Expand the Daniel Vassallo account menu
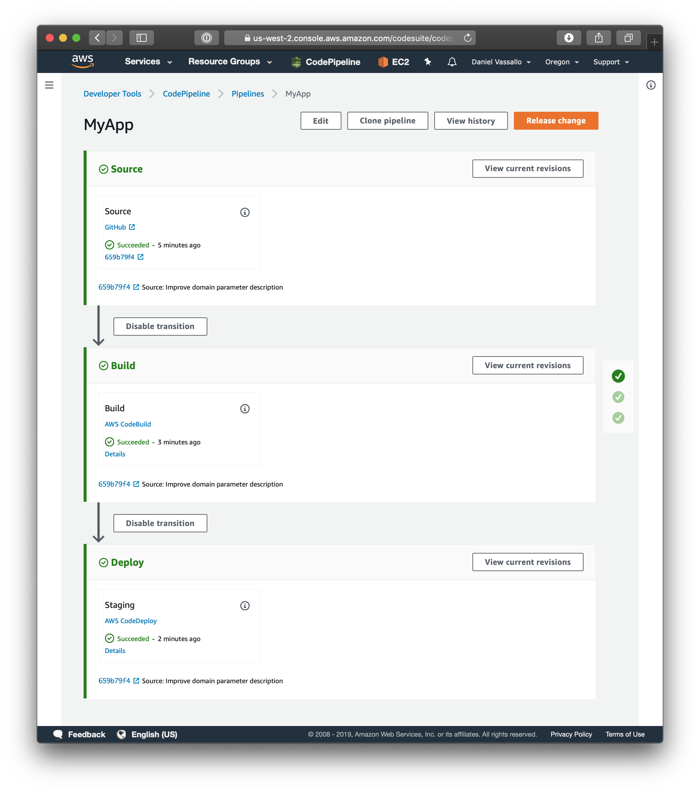The image size is (700, 792). 501,62
